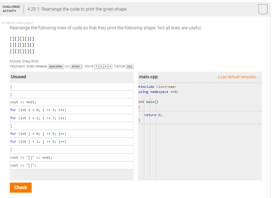Click the completion banner icon top right
Image resolution: width=272 pixels, height=198 pixels.
[x=263, y=9]
